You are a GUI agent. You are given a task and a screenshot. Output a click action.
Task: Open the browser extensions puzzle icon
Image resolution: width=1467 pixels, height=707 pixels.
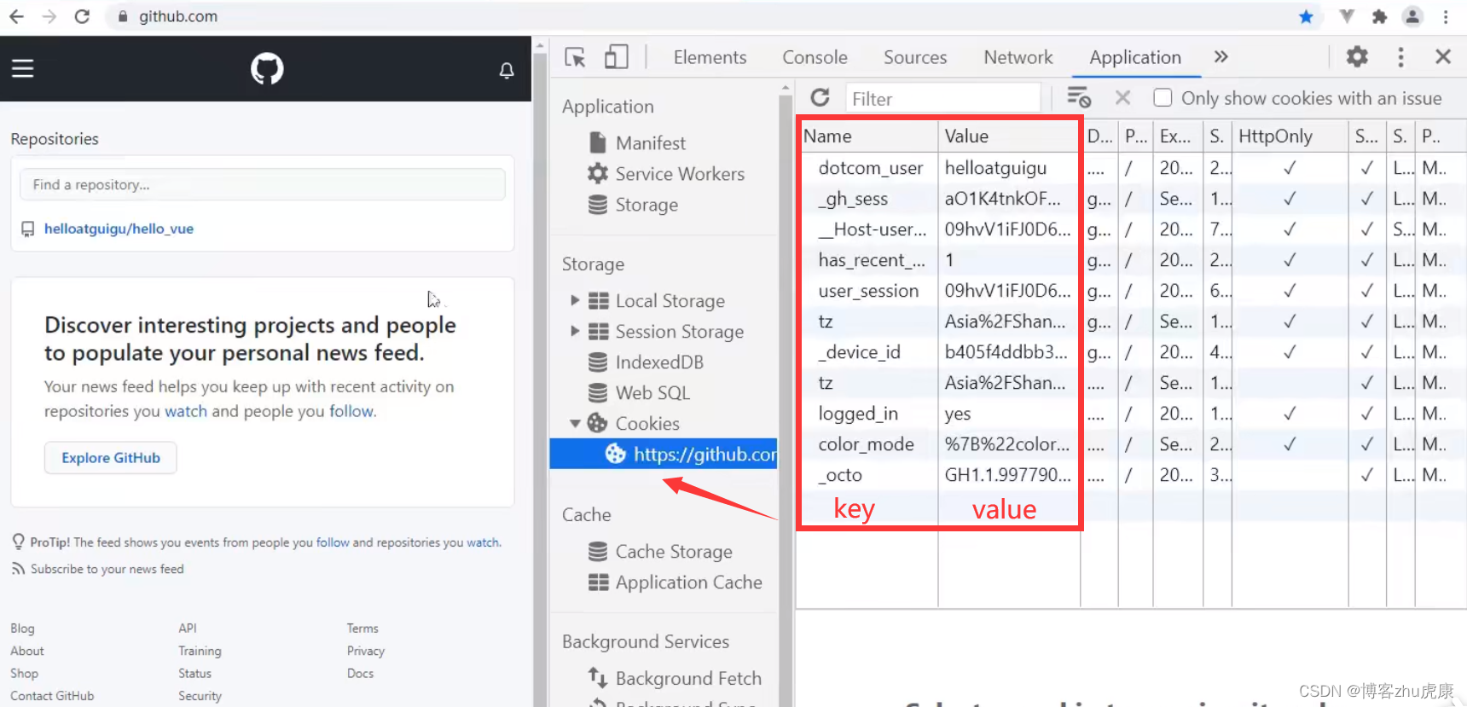point(1379,17)
